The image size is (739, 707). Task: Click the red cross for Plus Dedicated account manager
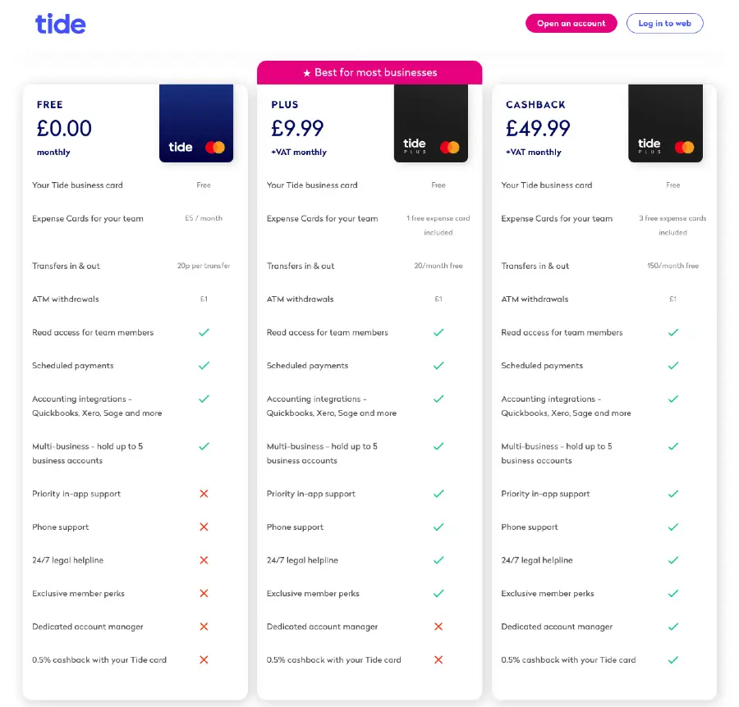438,627
